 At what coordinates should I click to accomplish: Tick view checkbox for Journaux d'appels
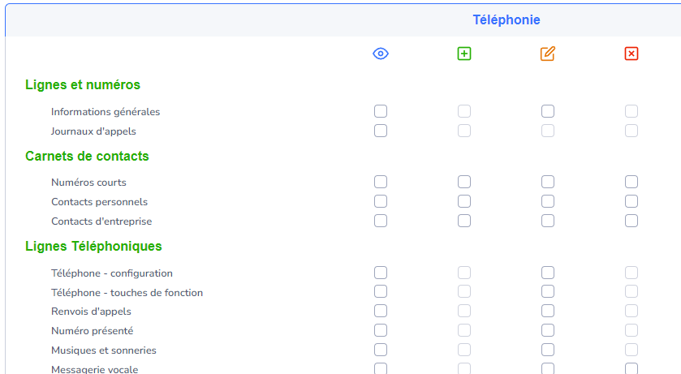tap(381, 131)
